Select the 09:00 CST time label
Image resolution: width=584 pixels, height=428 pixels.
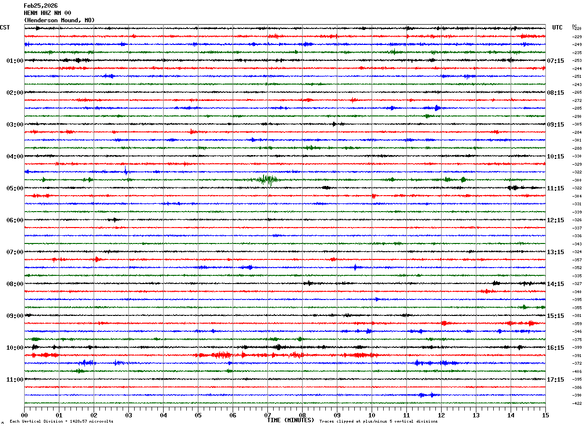click(x=15, y=316)
